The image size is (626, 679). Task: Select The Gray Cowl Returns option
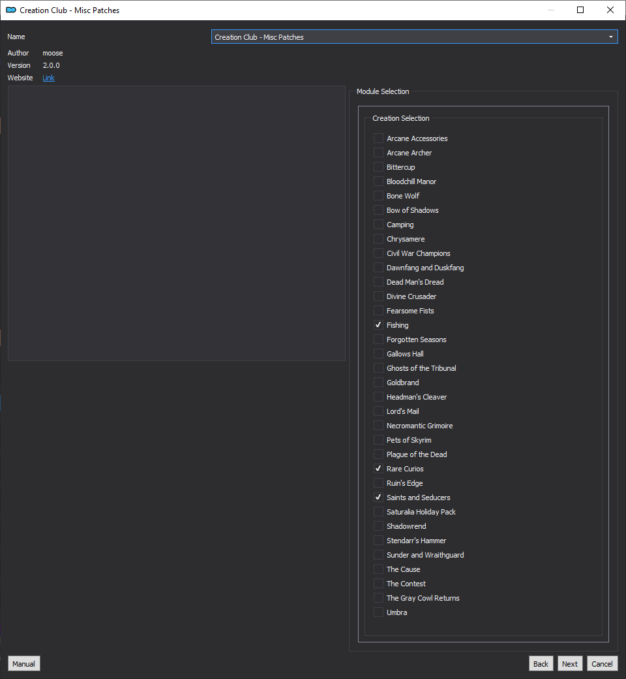(x=378, y=598)
